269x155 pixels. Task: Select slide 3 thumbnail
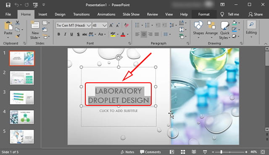pyautogui.click(x=22, y=97)
